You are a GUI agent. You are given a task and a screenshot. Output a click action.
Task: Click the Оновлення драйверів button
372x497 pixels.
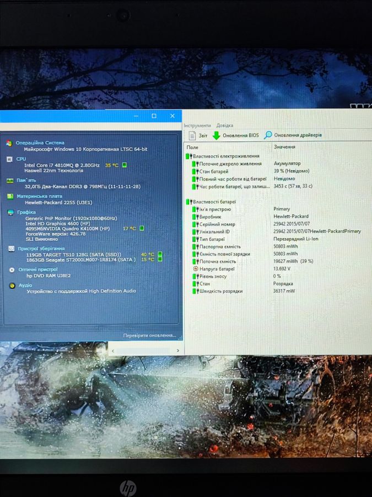[x=293, y=135]
